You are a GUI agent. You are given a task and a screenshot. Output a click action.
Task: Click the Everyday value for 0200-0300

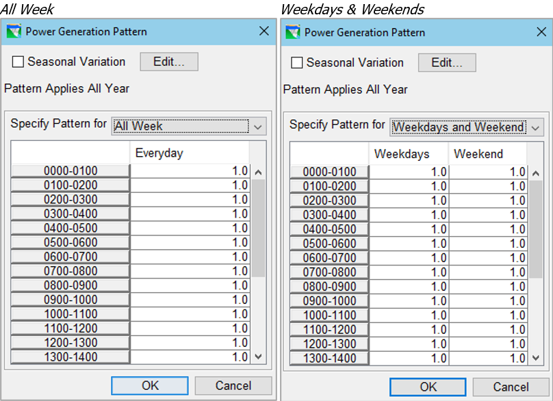(x=190, y=200)
